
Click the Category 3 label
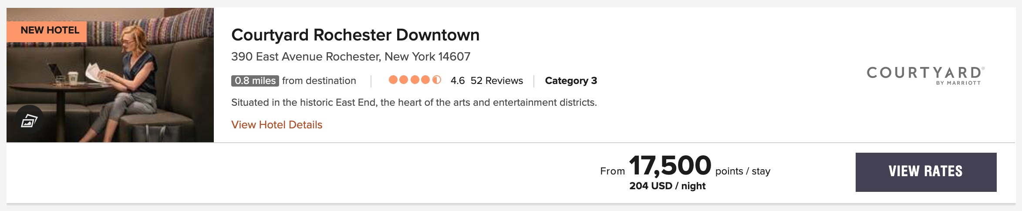(x=571, y=81)
